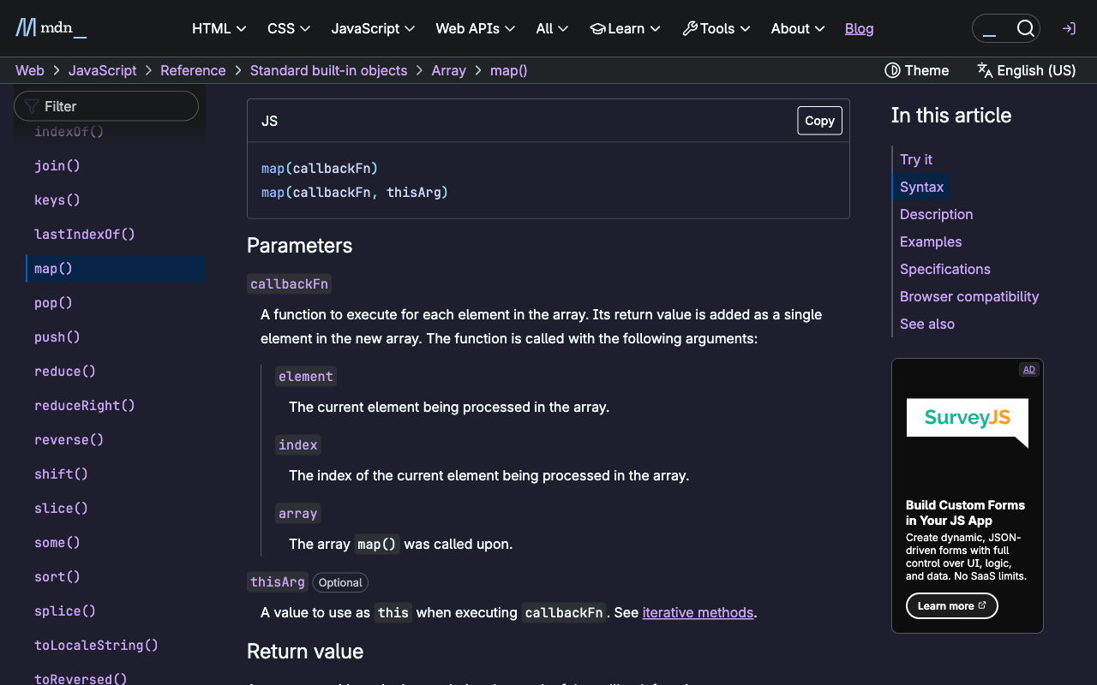Focus the sidebar Filter field
This screenshot has width=1097, height=685.
pyautogui.click(x=106, y=106)
